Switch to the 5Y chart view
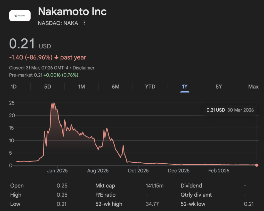 219,87
